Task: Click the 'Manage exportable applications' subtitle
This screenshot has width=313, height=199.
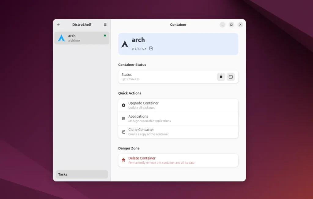Action: coord(149,121)
